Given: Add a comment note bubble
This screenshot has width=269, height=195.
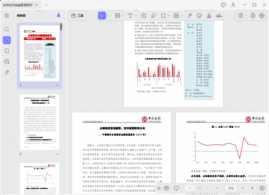Looking at the screenshot, I should pyautogui.click(x=144, y=16).
